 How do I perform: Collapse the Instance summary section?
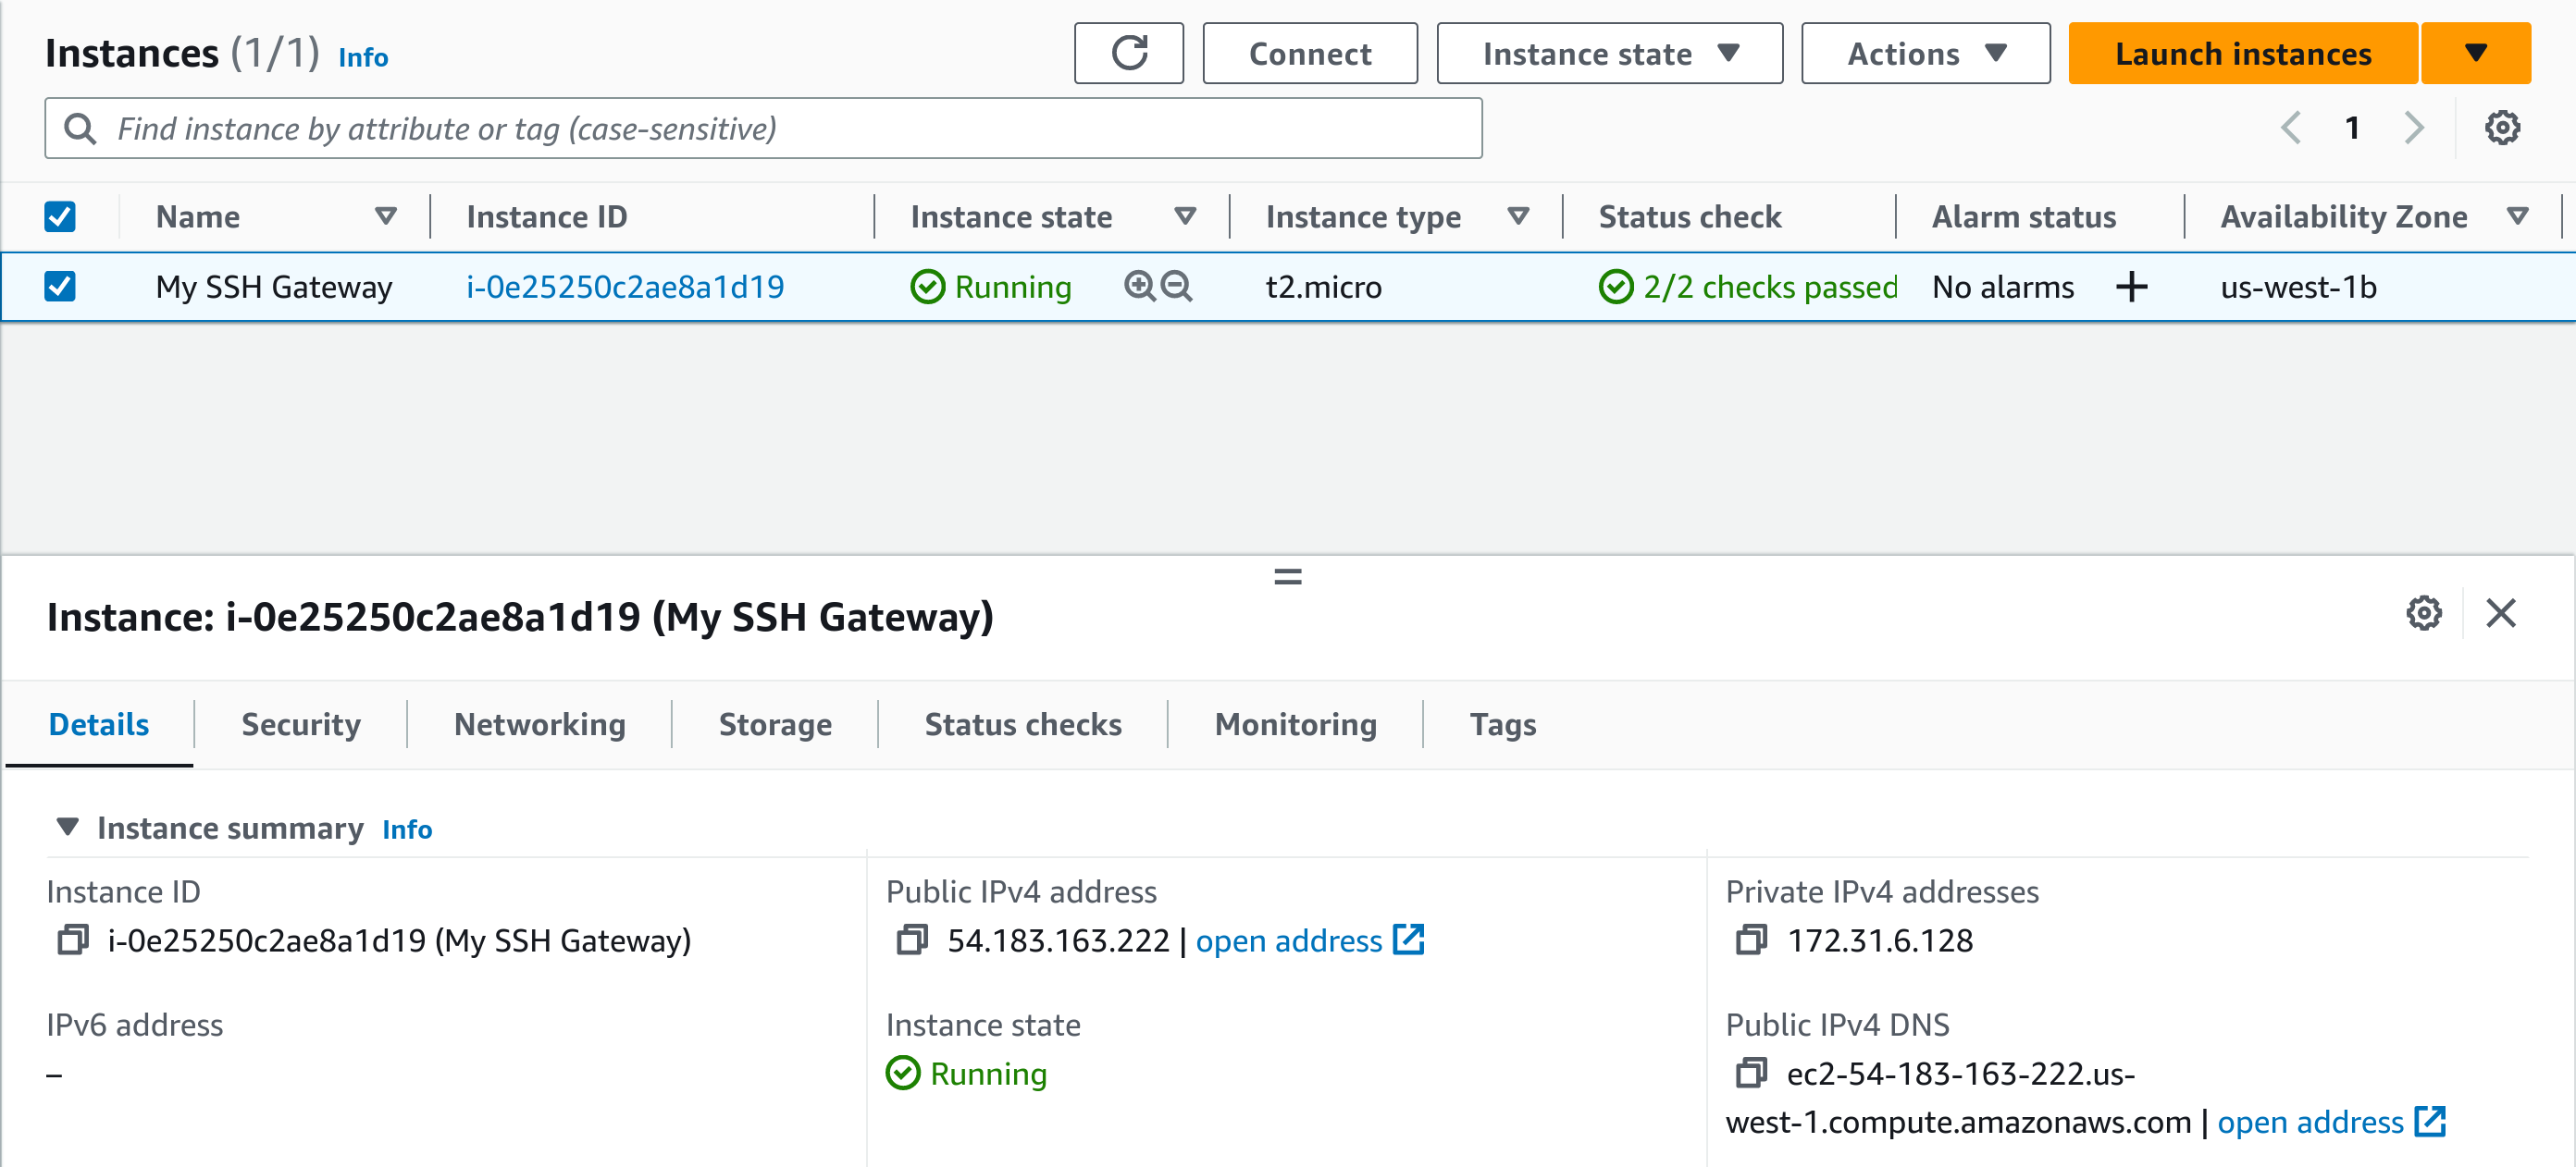coord(68,828)
